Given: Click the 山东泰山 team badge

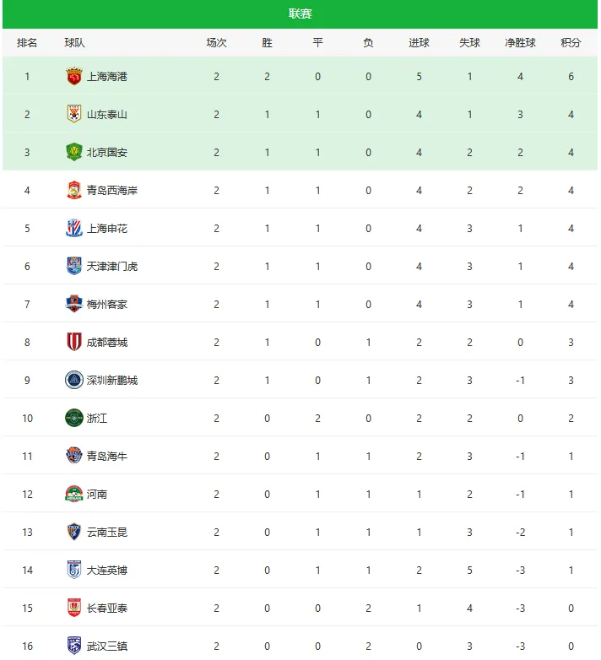Looking at the screenshot, I should click(x=74, y=114).
